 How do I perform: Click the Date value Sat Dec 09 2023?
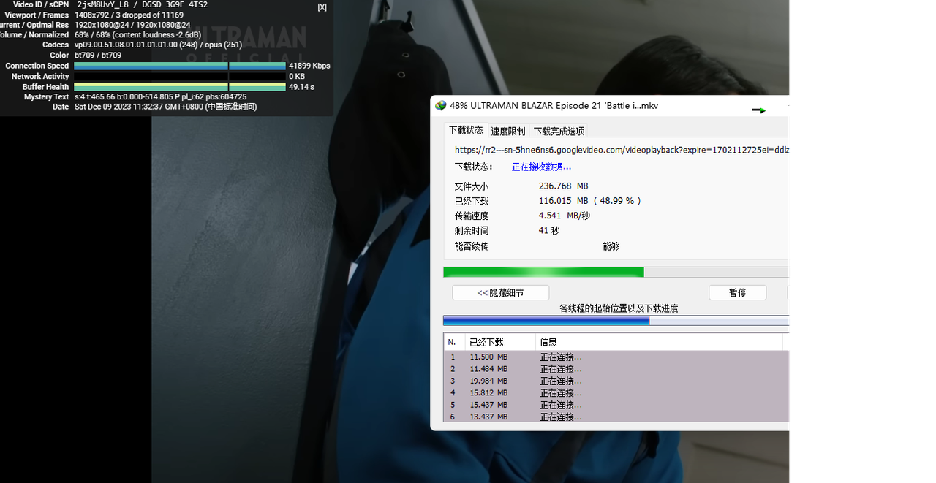(x=165, y=107)
